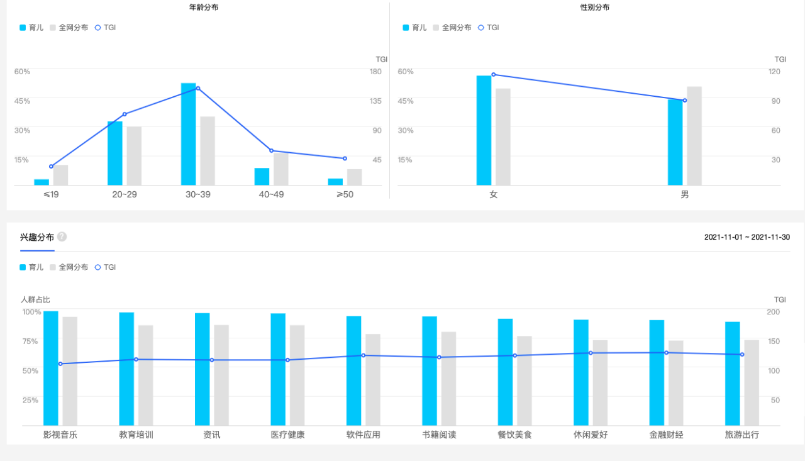Click the gray 全网分布 bar for 教育培训
This screenshot has height=461, width=805.
click(x=146, y=375)
